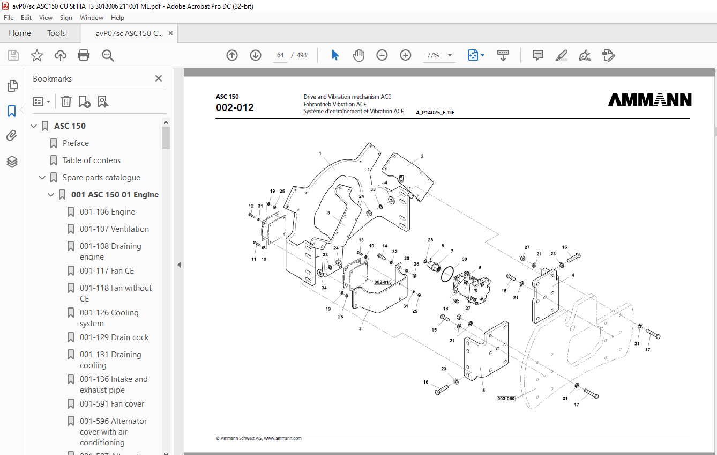Save the file with the floppy disk icon
This screenshot has width=717, height=455.
(13, 55)
